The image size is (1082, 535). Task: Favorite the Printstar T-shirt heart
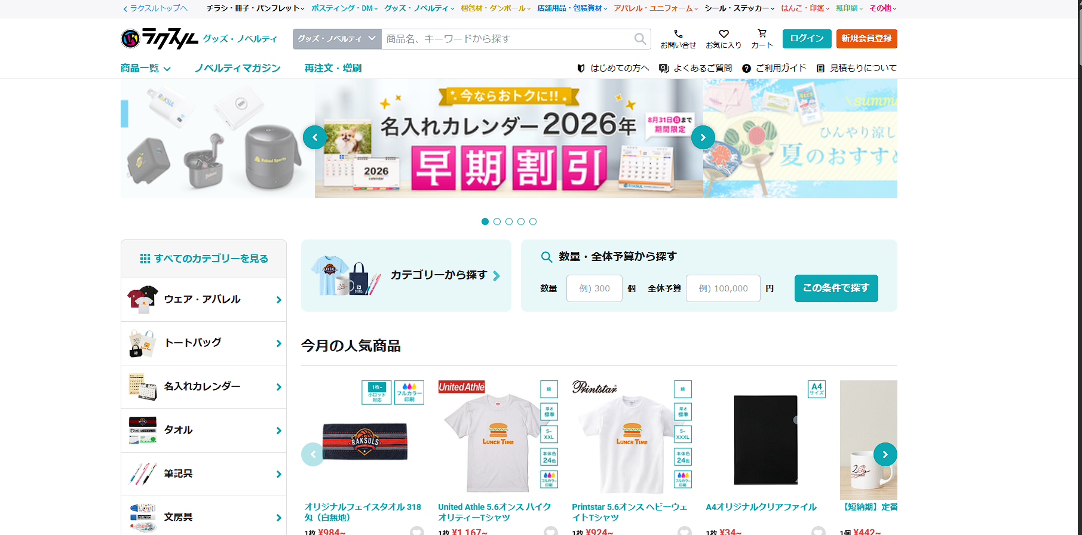coord(685,531)
